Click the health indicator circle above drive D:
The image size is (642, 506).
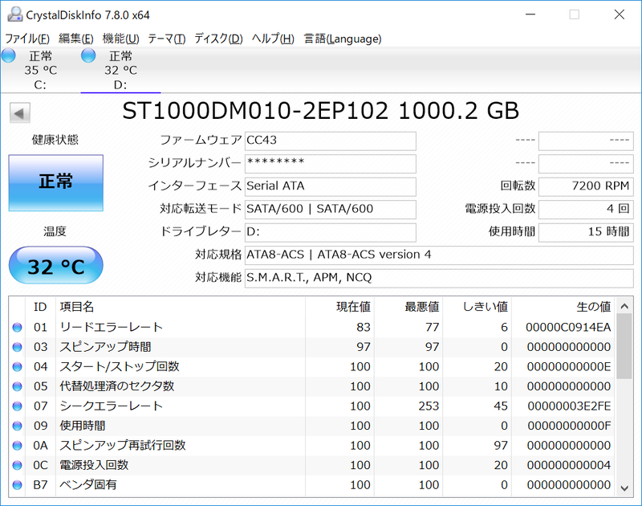[x=87, y=55]
